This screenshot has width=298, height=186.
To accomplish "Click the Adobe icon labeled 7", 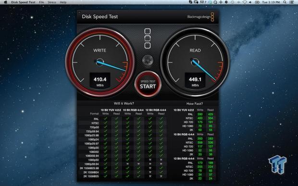I will tap(203, 2).
